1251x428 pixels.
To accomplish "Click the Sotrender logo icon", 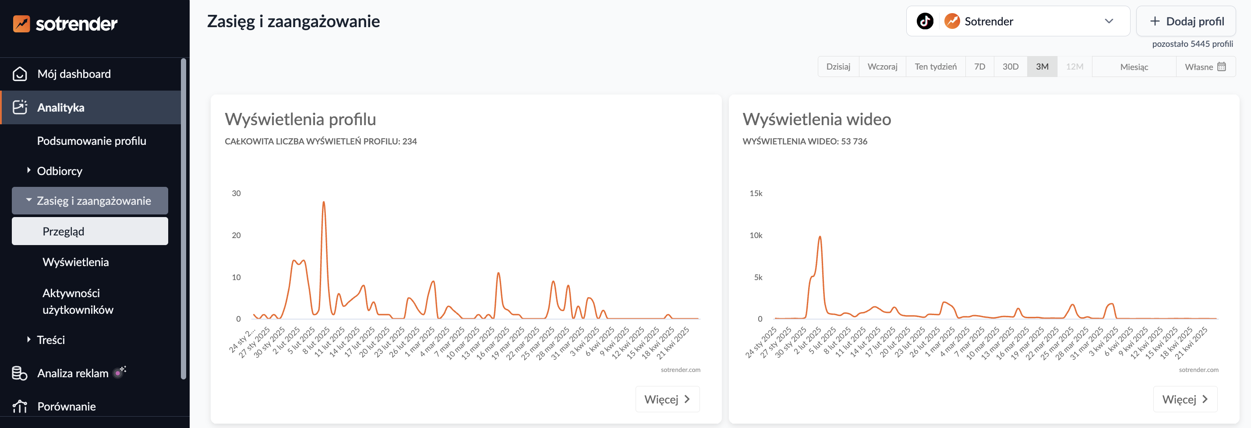I will coord(21,23).
